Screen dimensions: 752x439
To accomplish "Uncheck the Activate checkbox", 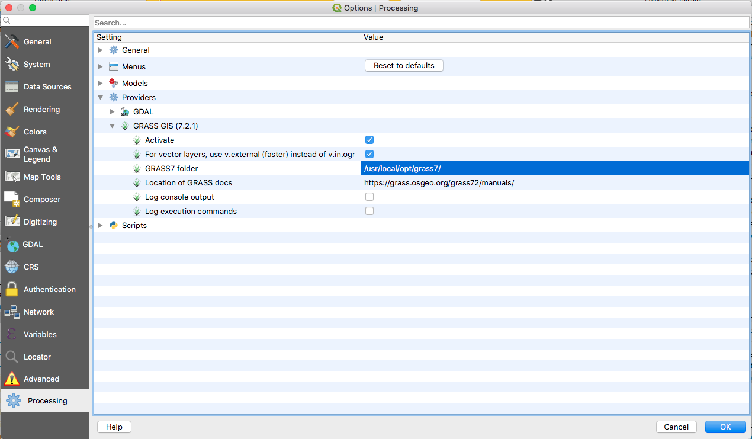I will (369, 140).
